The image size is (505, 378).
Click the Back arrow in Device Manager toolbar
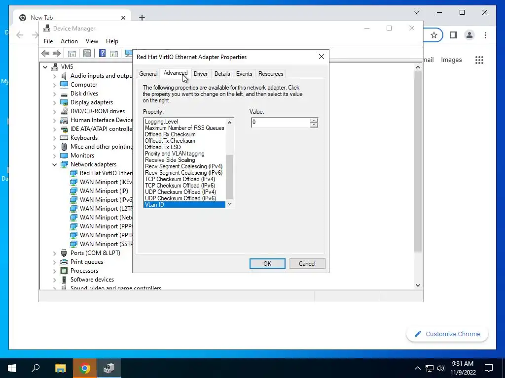(x=45, y=53)
